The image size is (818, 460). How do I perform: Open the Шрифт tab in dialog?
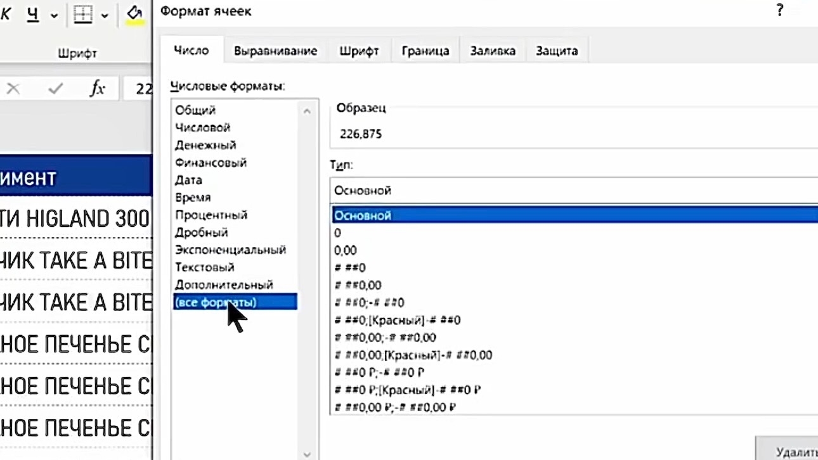(x=359, y=51)
